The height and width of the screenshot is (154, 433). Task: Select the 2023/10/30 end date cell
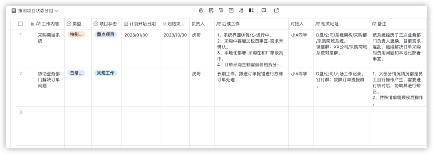[175, 35]
